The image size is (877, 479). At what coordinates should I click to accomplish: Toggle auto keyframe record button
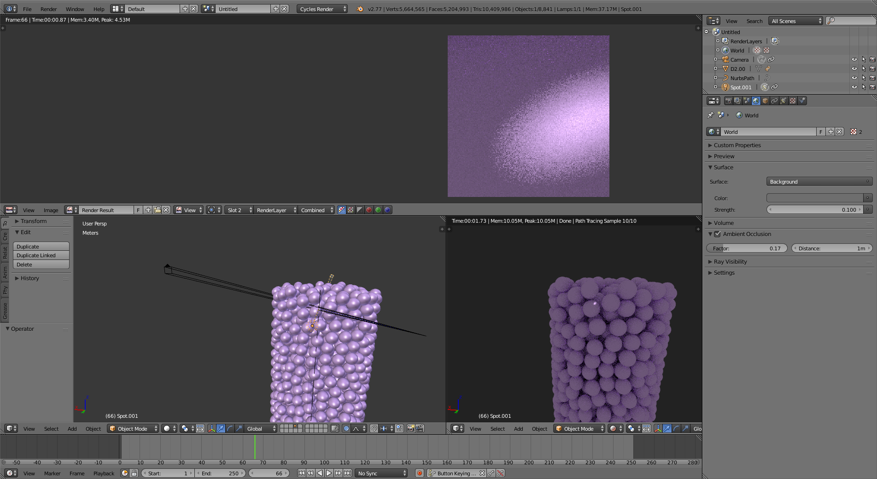(x=419, y=473)
